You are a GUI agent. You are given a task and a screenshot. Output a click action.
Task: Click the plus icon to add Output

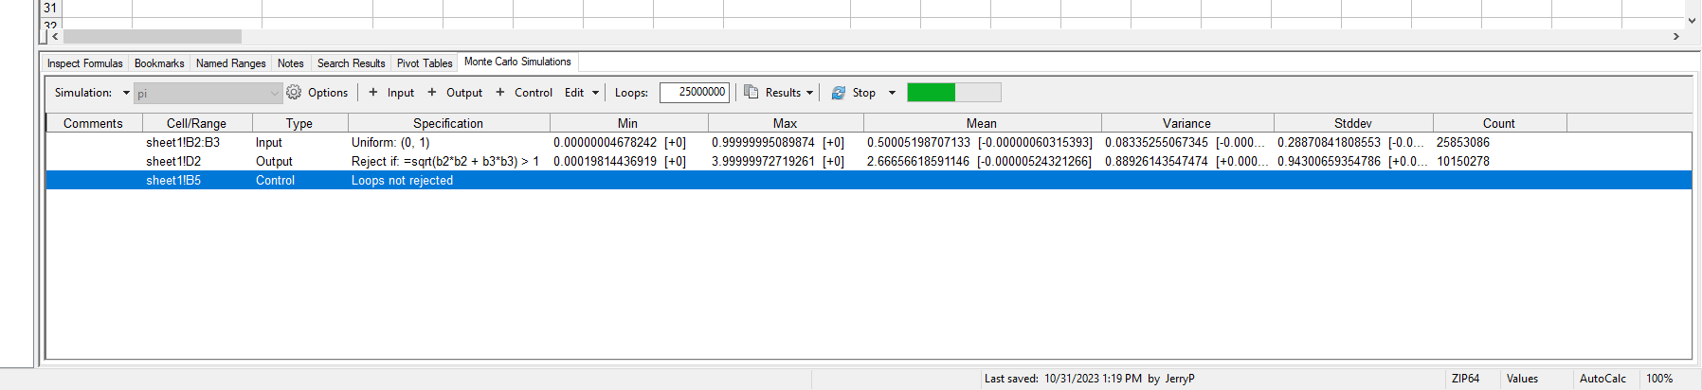point(432,93)
